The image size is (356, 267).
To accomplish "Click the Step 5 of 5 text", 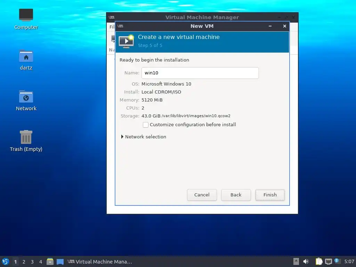I will (150, 46).
